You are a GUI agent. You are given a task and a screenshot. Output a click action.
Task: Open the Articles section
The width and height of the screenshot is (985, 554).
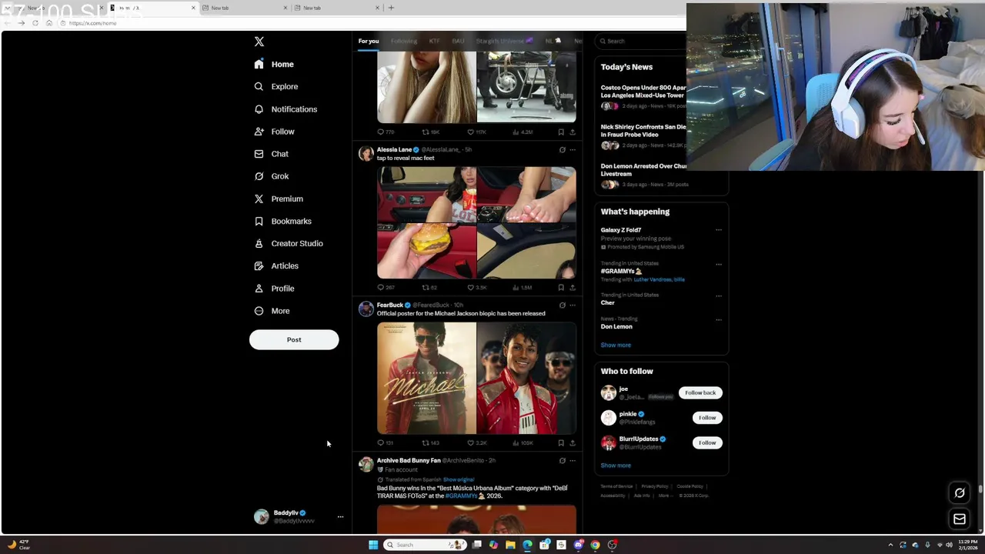[x=276, y=265]
